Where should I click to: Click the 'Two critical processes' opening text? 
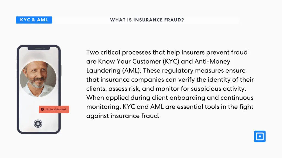click(x=118, y=52)
